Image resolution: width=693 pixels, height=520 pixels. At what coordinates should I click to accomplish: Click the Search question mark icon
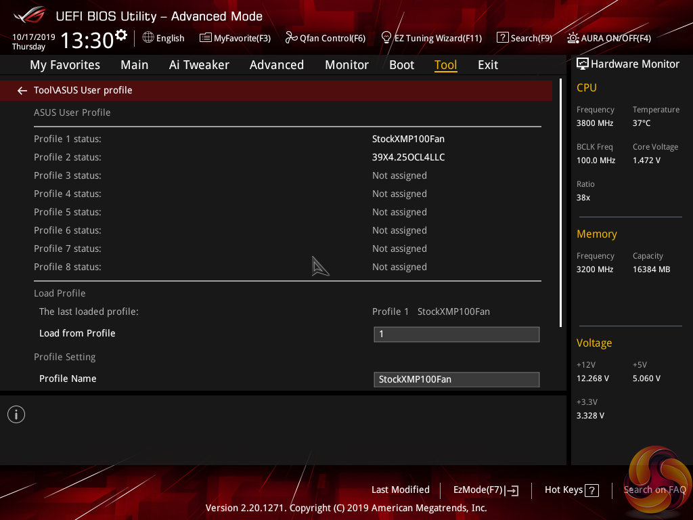pos(503,38)
